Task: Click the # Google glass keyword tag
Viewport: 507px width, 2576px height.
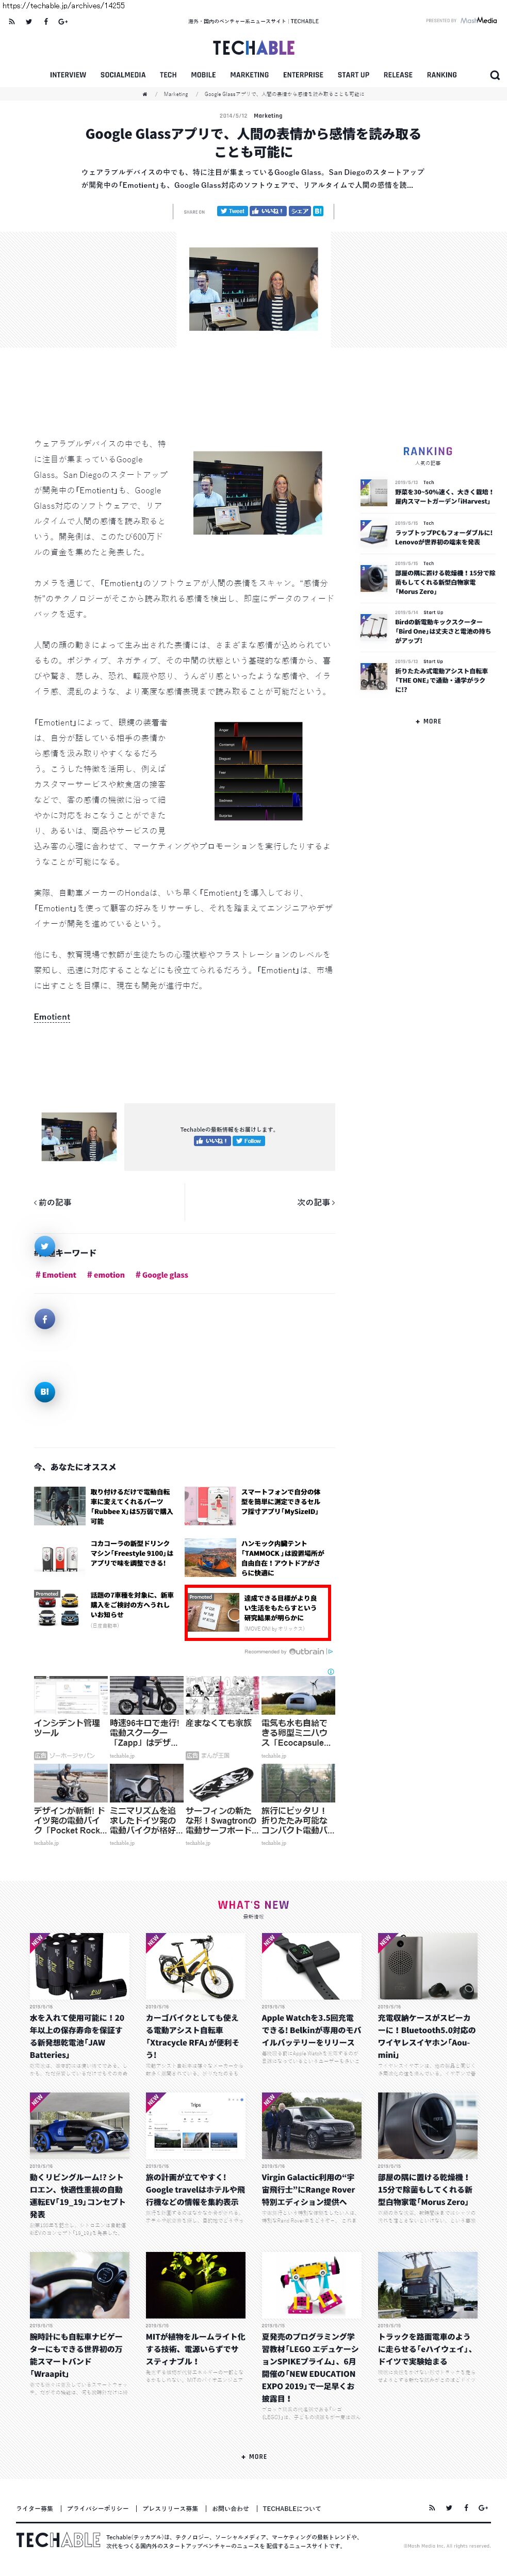Action: click(165, 1275)
